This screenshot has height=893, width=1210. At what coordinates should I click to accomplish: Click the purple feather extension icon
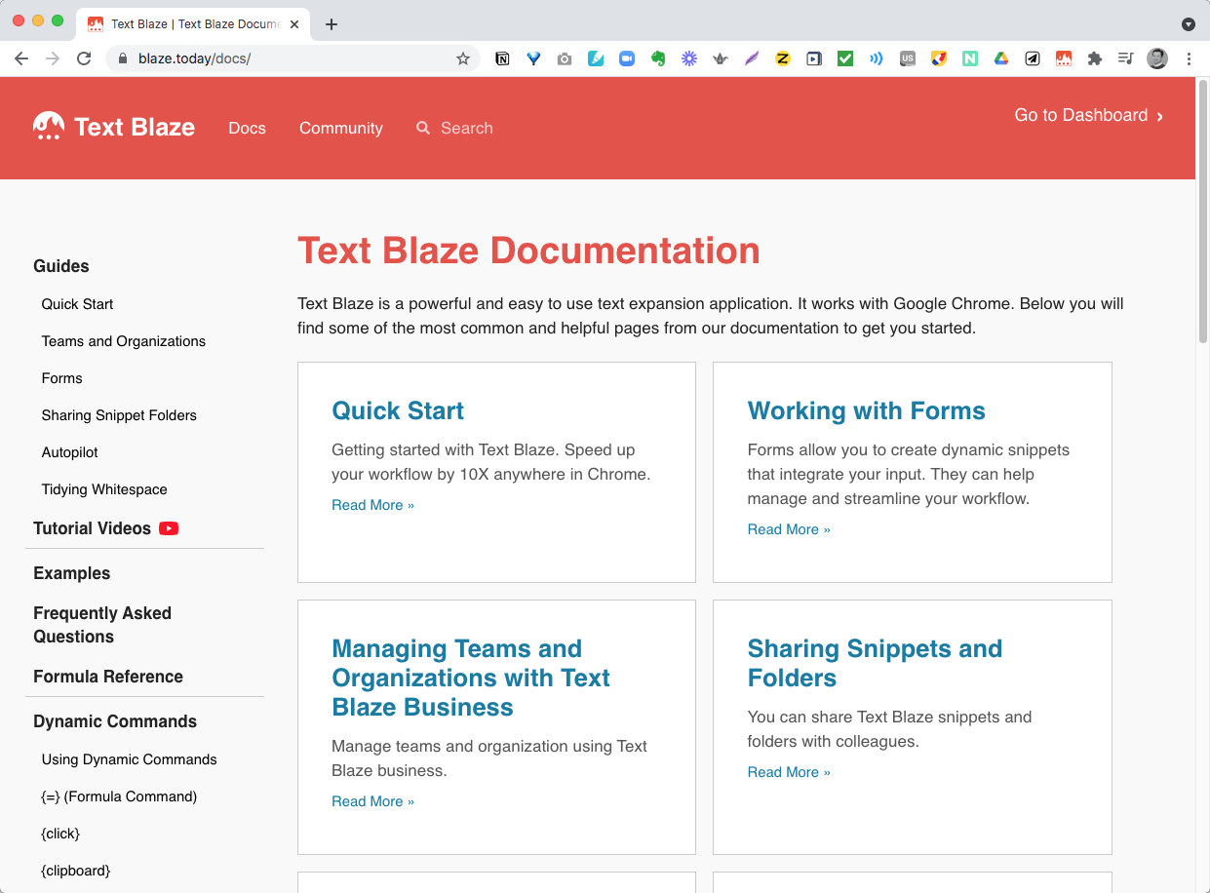tap(752, 58)
